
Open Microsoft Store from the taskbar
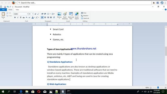point(33,92)
